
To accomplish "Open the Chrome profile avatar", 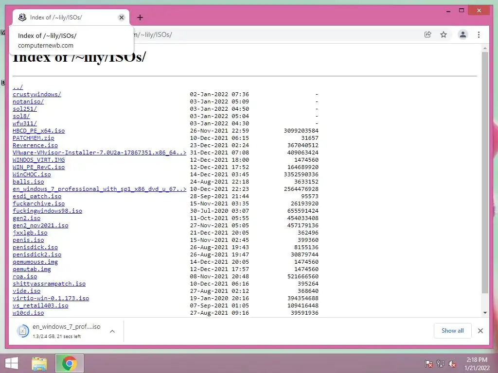I will 463,34.
